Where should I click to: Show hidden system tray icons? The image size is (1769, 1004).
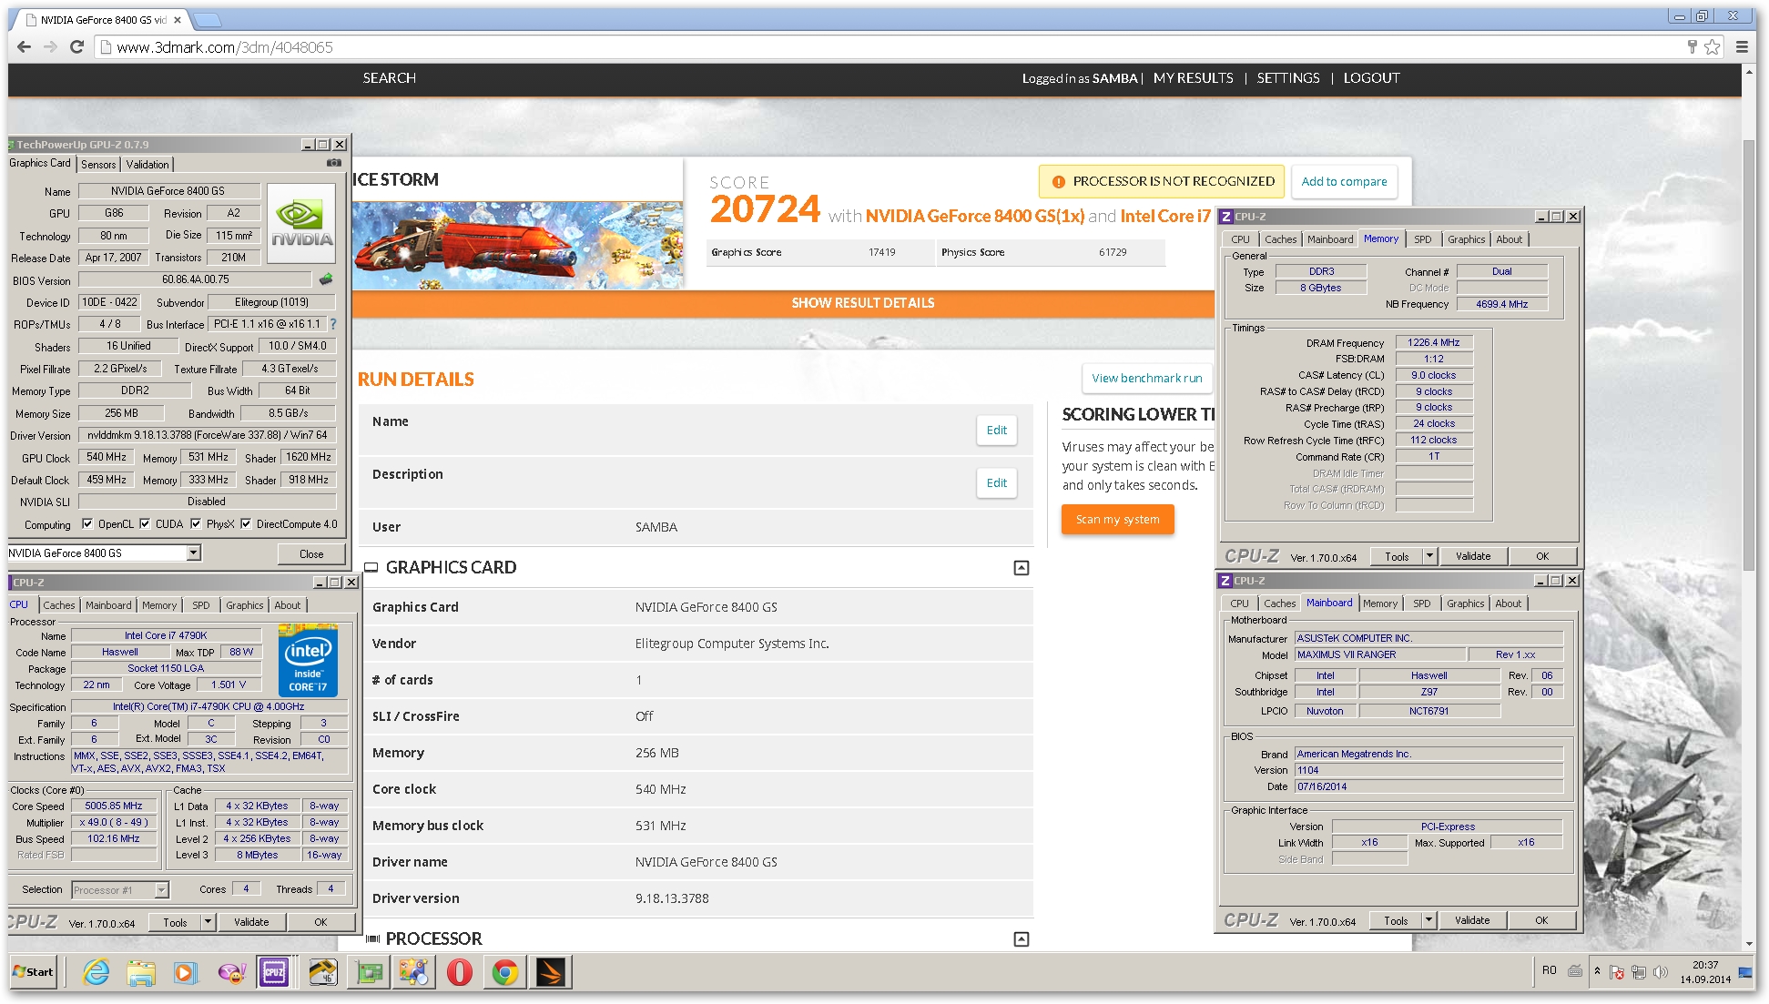[1597, 971]
